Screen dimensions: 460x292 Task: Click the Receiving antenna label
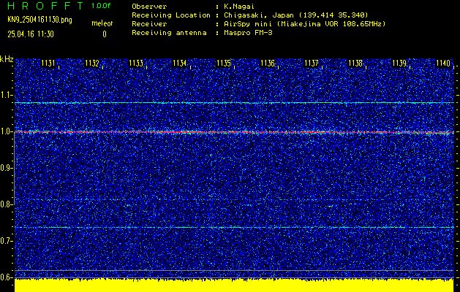click(169, 33)
